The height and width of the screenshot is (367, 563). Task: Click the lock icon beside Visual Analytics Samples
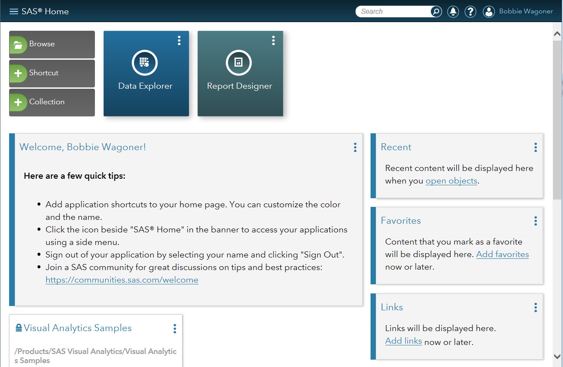point(18,328)
